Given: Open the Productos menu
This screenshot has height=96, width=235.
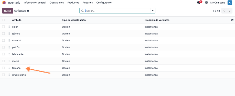Looking at the screenshot, I should 73,3.
